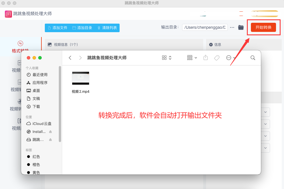Open the Finder grouping options dropdown
This screenshot has width=284, height=189.
(192, 58)
